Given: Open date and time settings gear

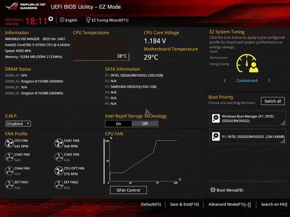Looking at the screenshot, I should [x=50, y=19].
